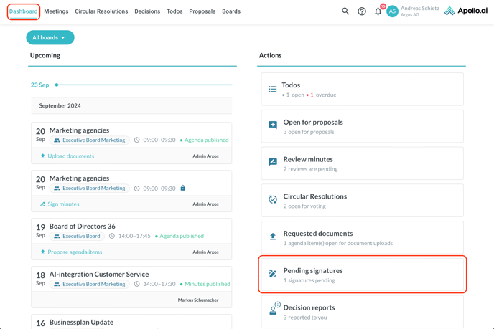
Task: Expand the All boards dropdown
Action: 50,37
